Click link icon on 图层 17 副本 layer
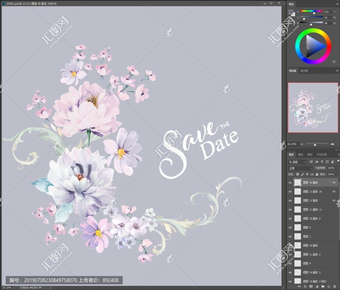Screen dimensions: 340x290 tap(334, 201)
